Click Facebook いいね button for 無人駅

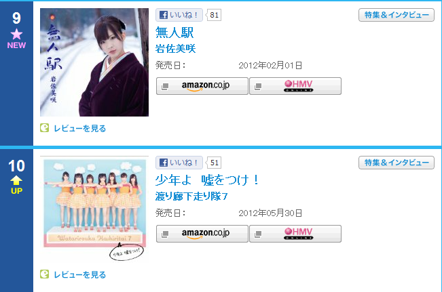179,15
